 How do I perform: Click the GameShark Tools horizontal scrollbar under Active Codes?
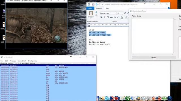point(153,54)
